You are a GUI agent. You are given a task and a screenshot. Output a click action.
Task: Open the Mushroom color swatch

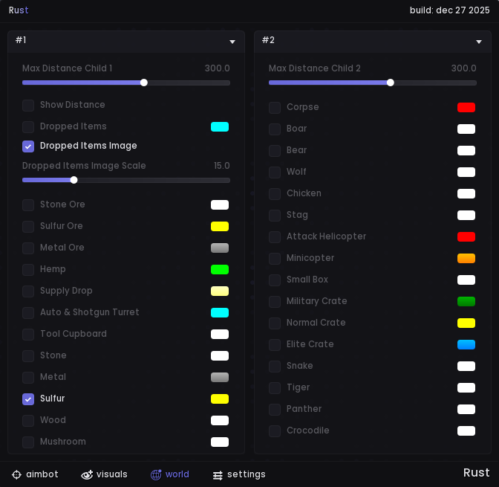[x=220, y=442]
